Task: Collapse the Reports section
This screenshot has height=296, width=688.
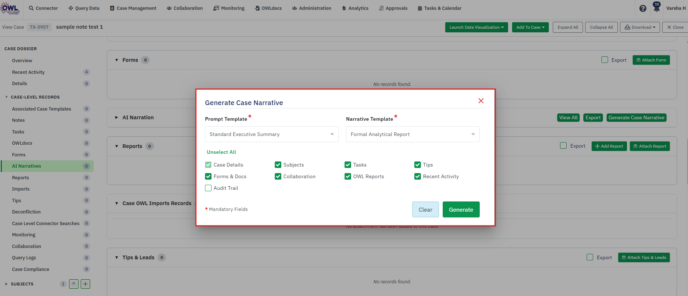Action: (117, 146)
